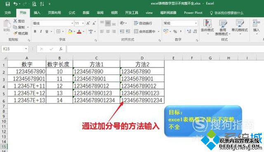
Task: Open Conditional Formatting (条件格式)
Action: (207, 27)
